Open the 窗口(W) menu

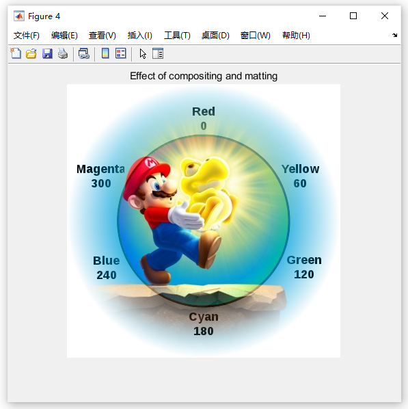point(255,35)
